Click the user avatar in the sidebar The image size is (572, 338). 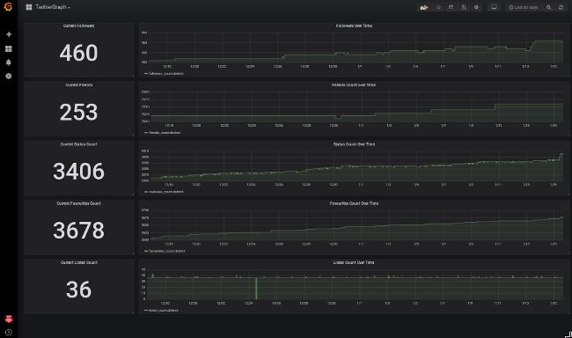[x=9, y=319]
